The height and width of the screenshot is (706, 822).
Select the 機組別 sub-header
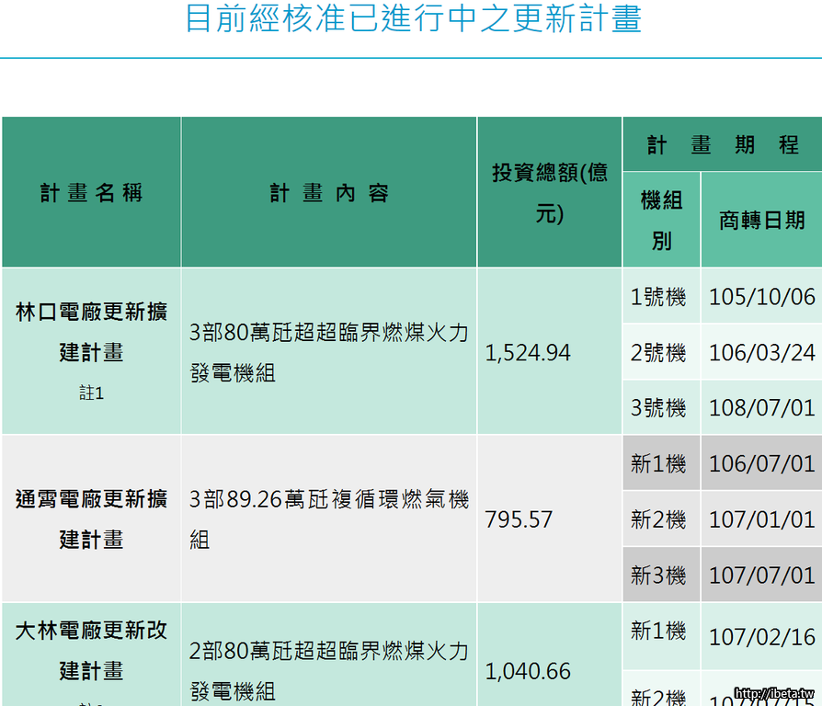(661, 220)
